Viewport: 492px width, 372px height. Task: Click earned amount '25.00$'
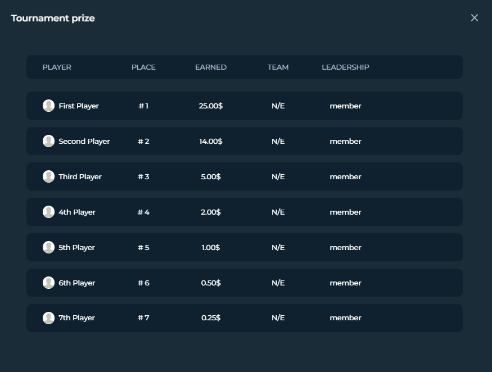coord(210,106)
